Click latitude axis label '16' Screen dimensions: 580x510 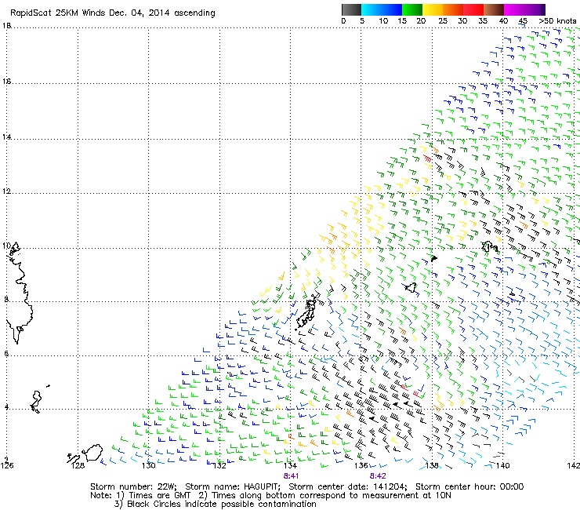coord(7,81)
